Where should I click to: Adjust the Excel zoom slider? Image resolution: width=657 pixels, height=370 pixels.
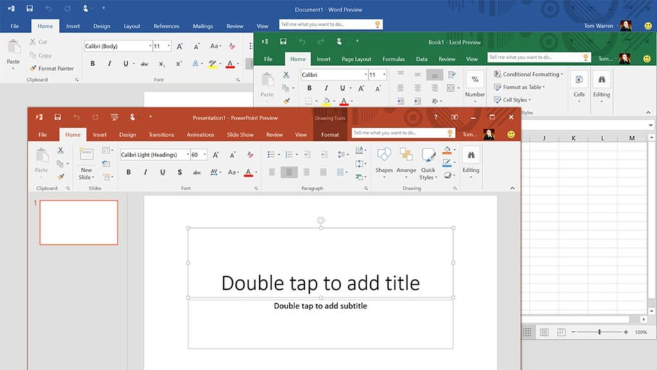pos(599,332)
